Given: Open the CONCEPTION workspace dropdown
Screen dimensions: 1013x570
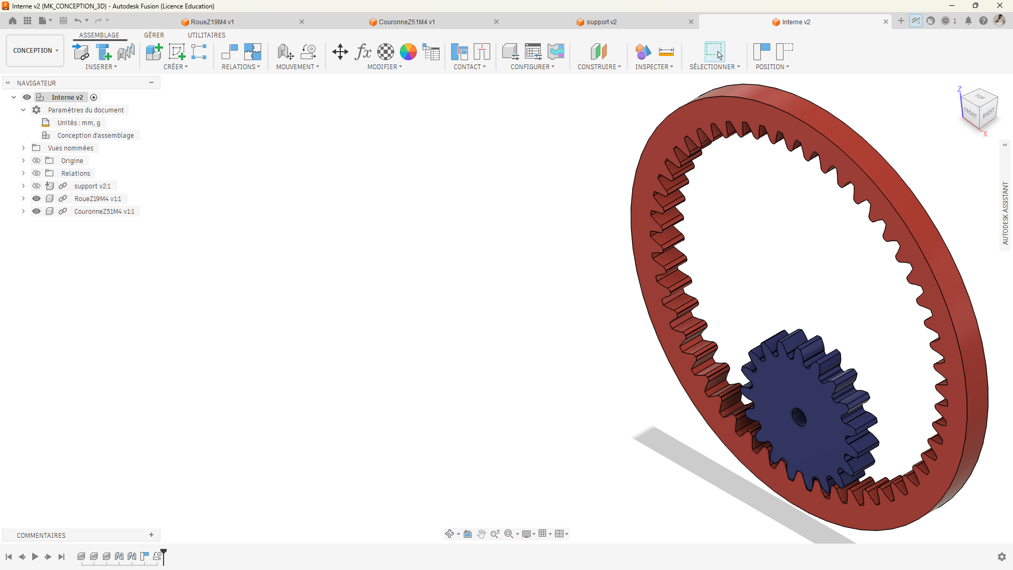Looking at the screenshot, I should coord(35,51).
